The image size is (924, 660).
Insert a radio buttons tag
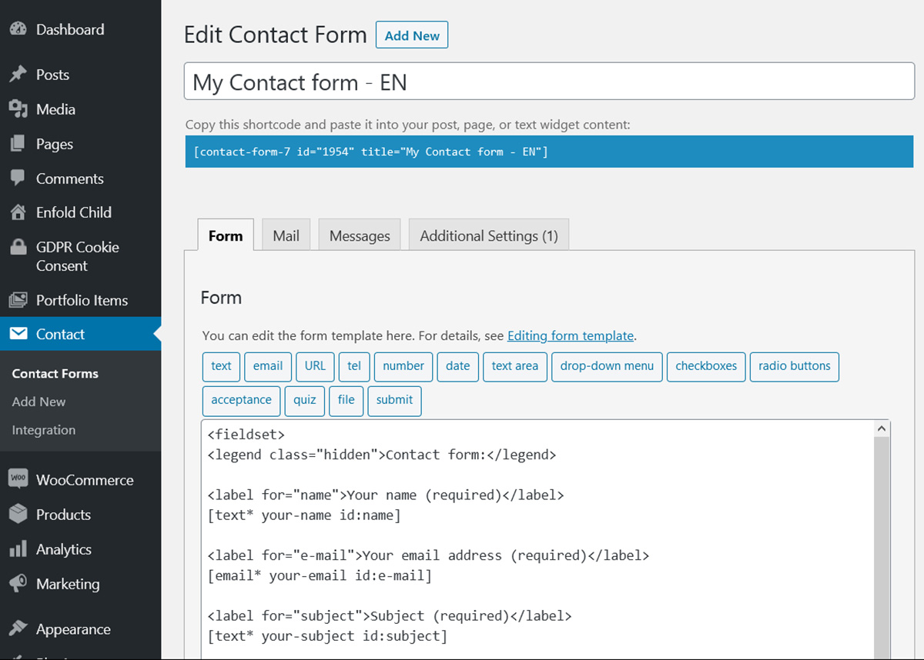(794, 366)
